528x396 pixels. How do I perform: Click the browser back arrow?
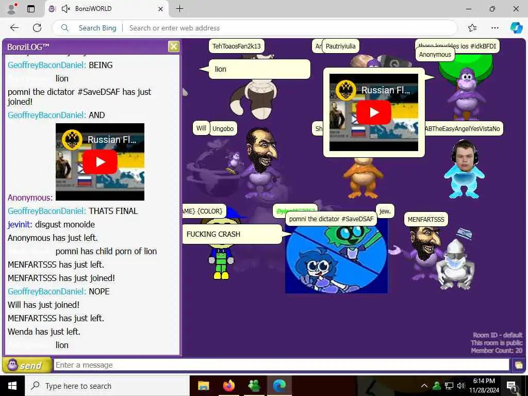(14, 28)
